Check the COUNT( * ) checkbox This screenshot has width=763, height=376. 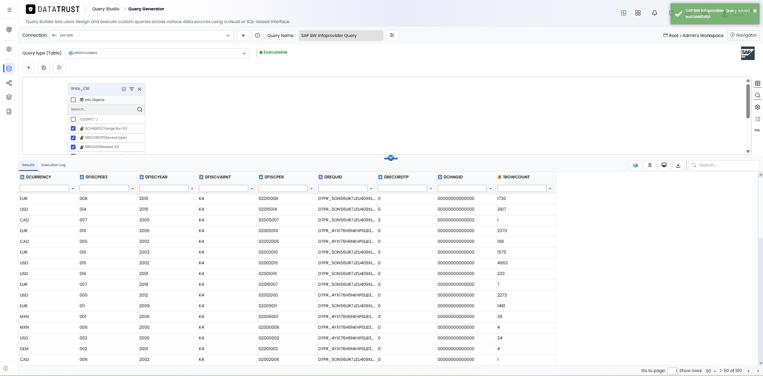point(73,119)
